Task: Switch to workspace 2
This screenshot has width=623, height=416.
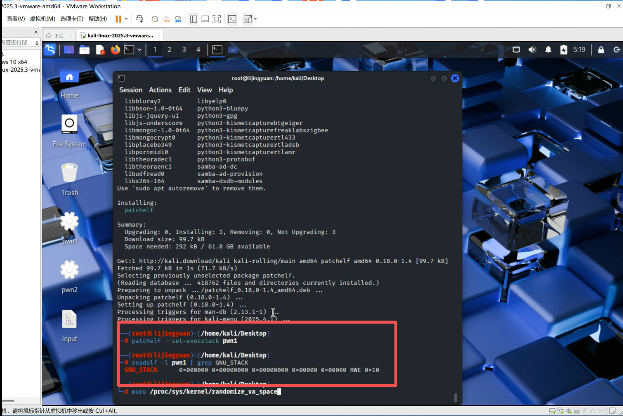Action: pos(169,49)
